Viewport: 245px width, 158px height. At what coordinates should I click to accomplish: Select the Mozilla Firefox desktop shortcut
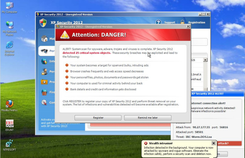pos(9,106)
